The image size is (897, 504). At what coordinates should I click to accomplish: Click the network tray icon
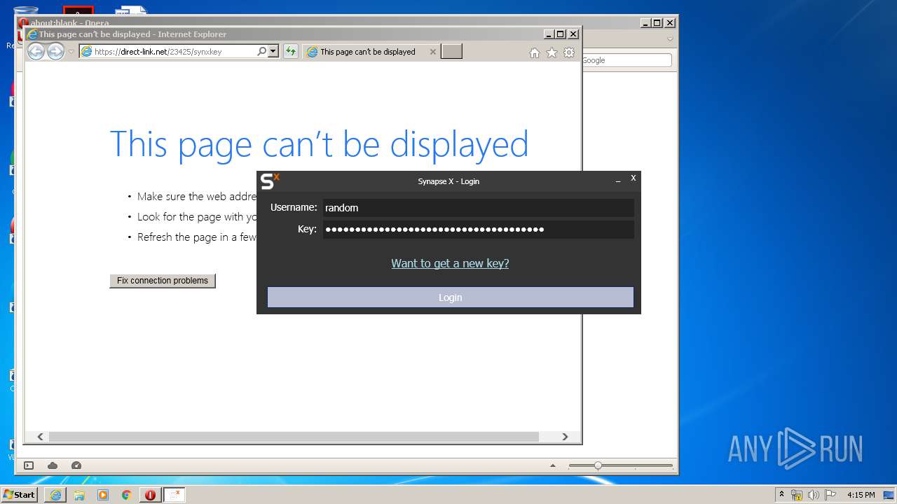click(797, 495)
